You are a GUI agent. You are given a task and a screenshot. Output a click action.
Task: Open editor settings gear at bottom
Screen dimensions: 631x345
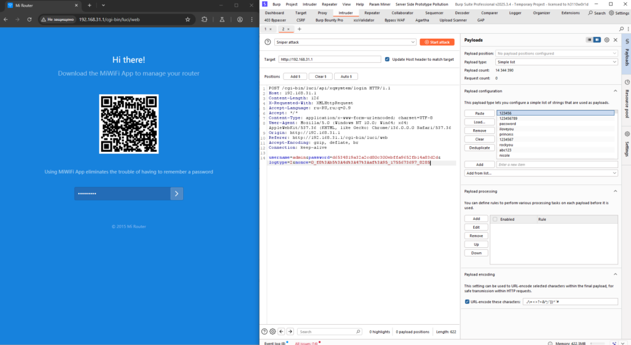tap(272, 331)
